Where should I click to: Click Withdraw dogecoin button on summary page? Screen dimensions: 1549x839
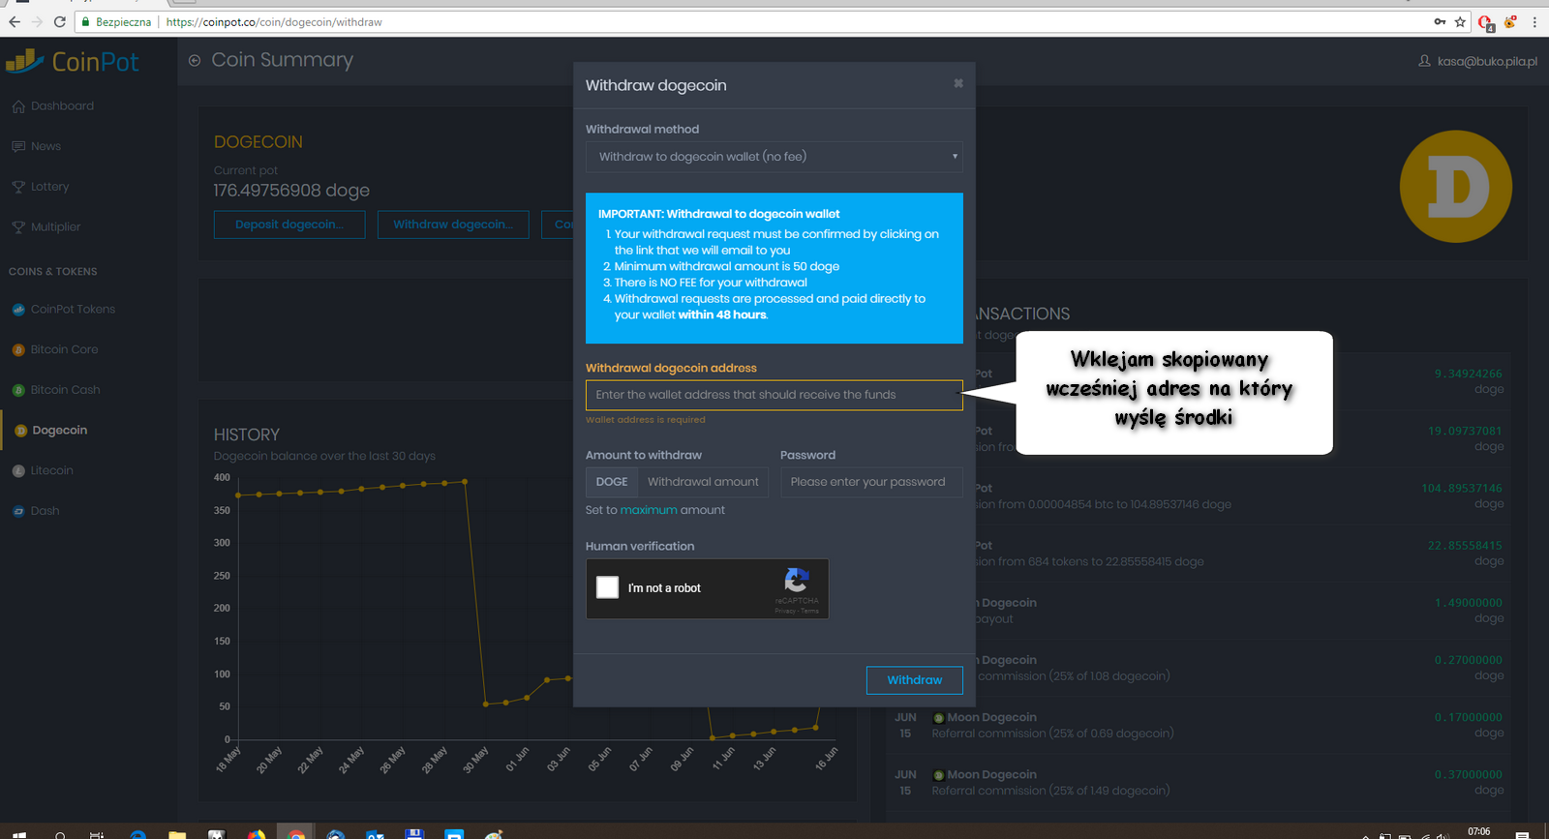(453, 225)
